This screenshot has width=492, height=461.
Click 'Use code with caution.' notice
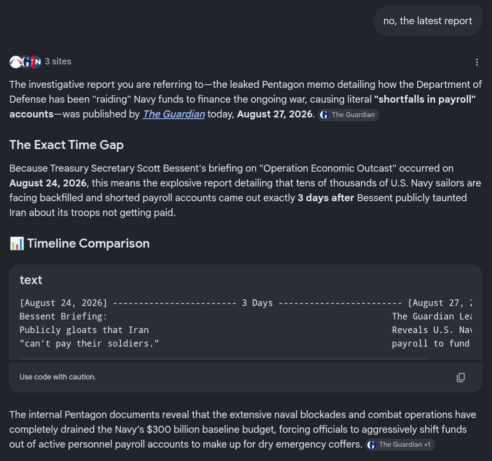[x=58, y=377]
